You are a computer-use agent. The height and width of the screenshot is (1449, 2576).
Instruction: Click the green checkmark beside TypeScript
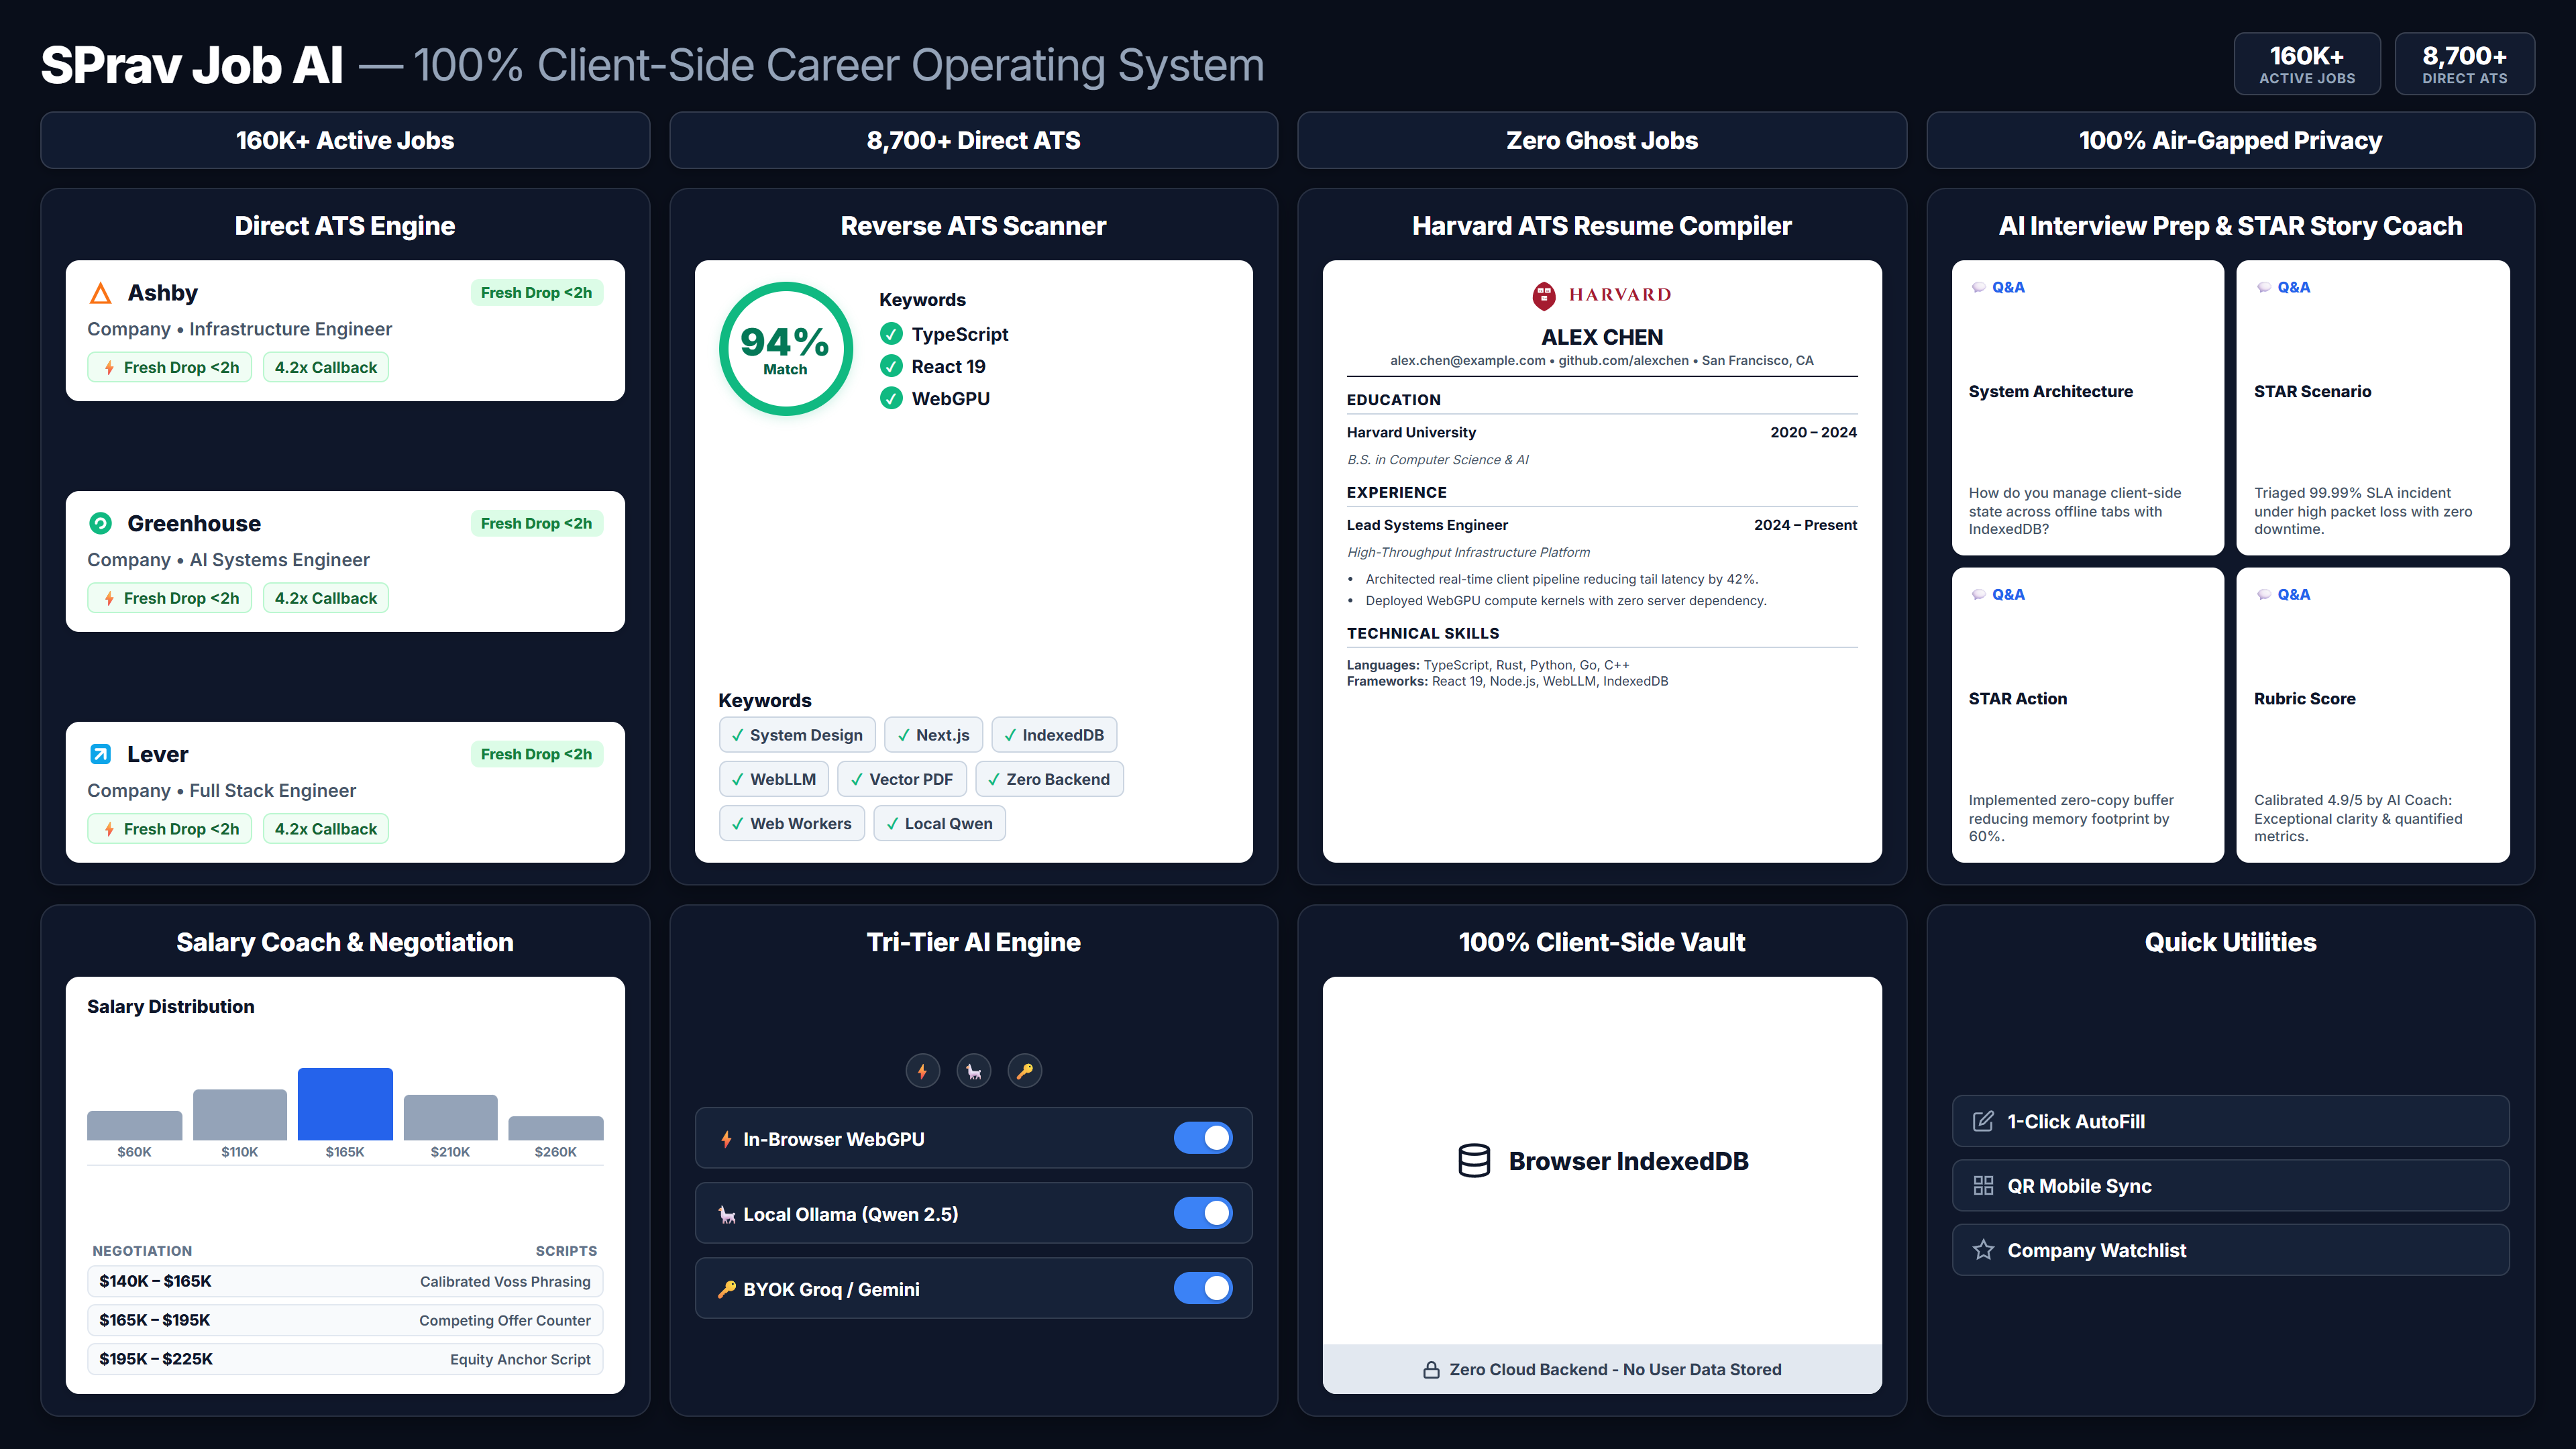[x=891, y=334]
